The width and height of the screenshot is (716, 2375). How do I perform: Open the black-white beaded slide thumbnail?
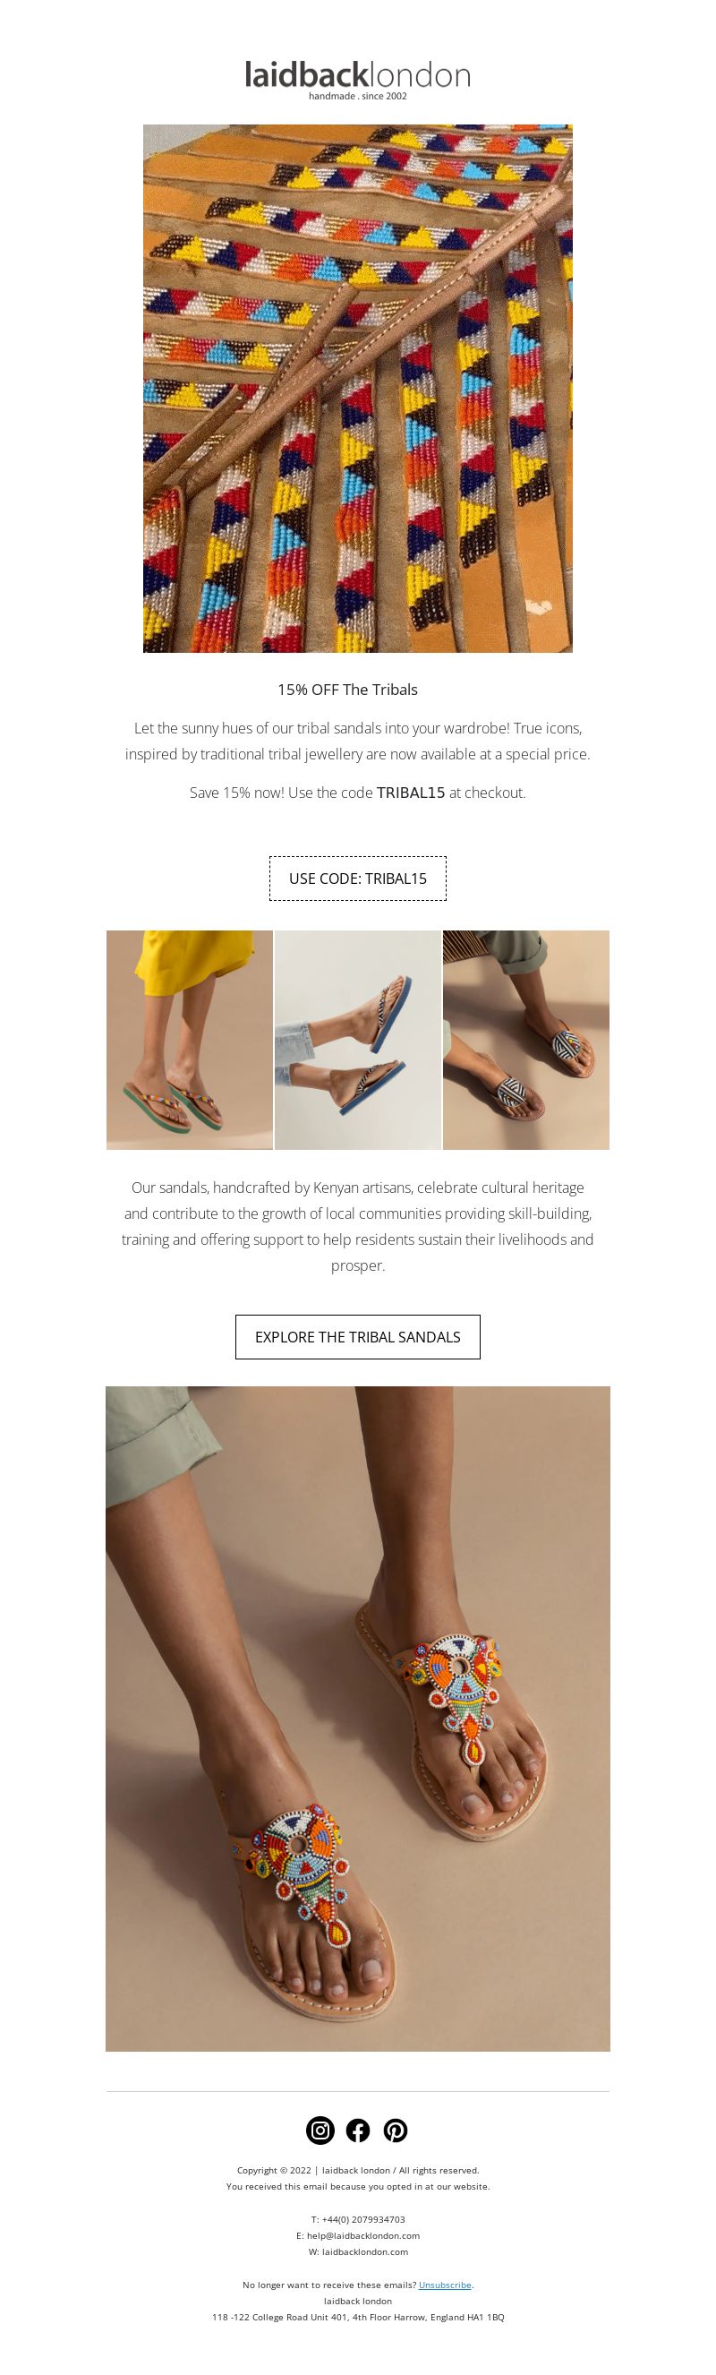pyautogui.click(x=526, y=1040)
